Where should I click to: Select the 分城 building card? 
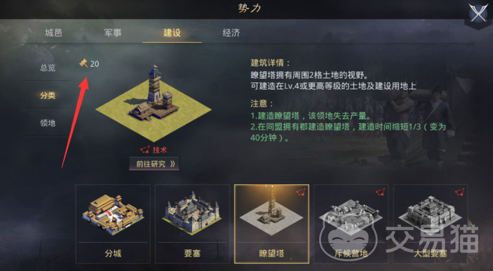113,224
